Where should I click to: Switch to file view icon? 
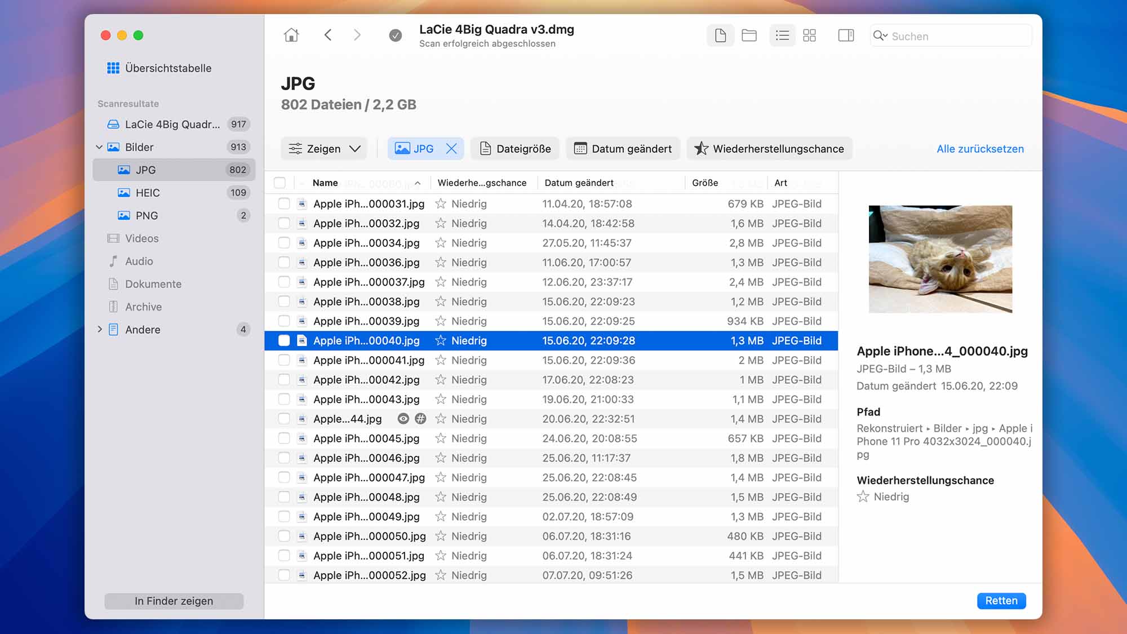(x=720, y=36)
